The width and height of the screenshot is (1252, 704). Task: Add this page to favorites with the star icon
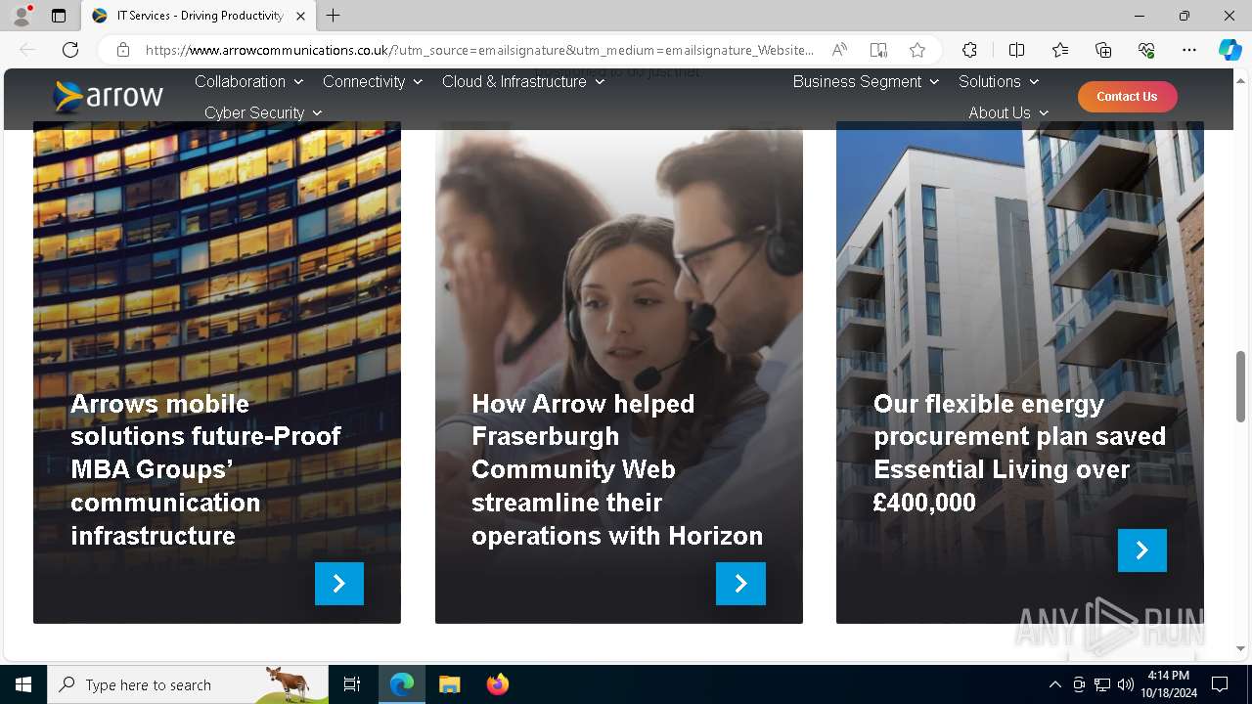click(917, 50)
